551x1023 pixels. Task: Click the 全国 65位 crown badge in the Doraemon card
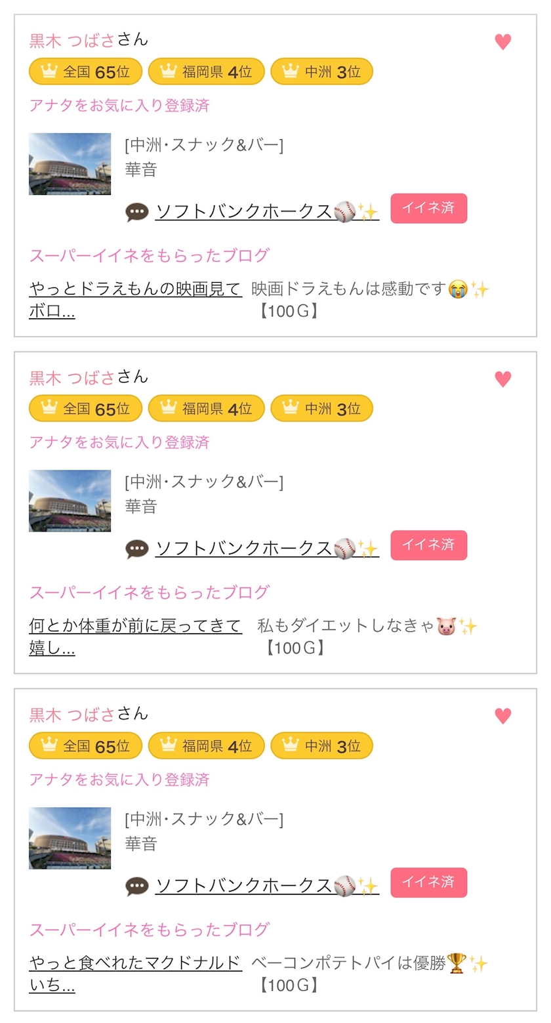85,72
